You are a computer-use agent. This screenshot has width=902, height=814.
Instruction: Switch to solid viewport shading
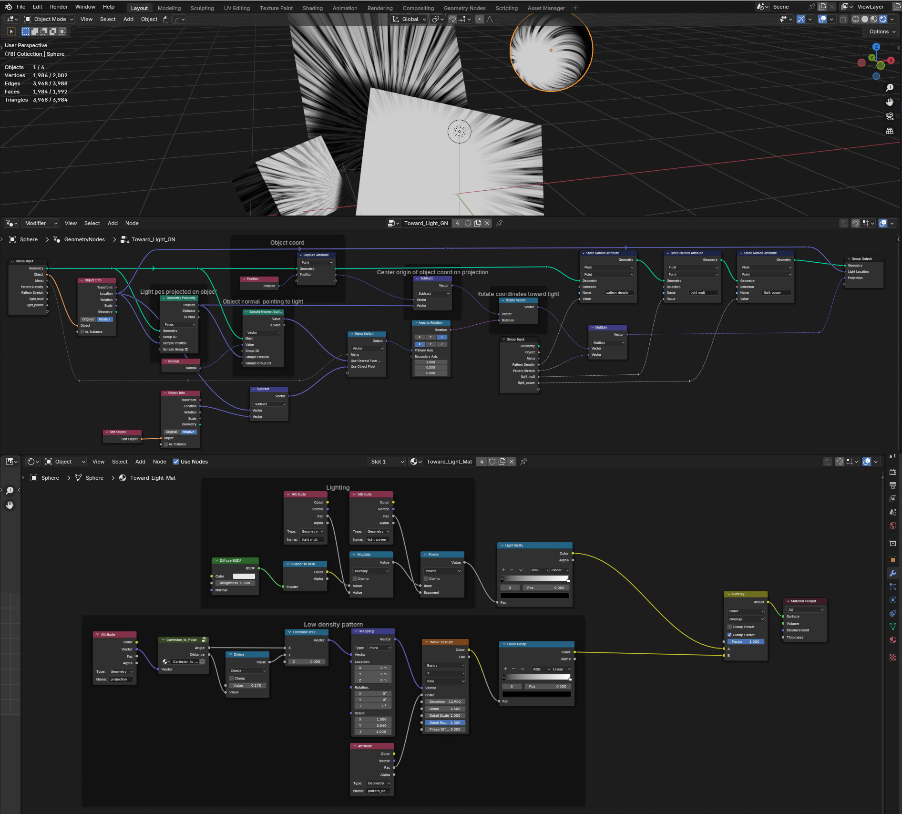865,19
